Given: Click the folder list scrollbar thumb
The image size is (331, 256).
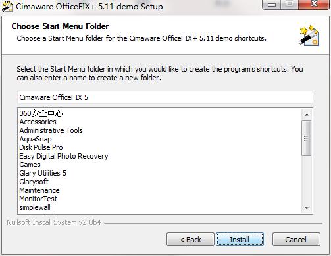Looking at the screenshot, I should point(307,138).
